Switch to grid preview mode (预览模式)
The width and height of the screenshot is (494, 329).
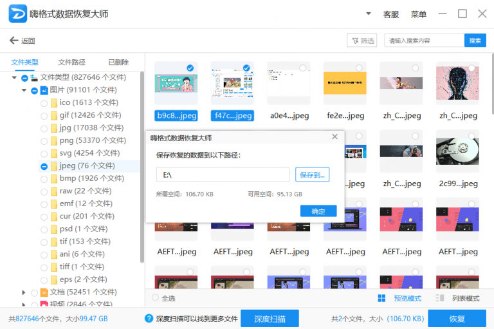(x=382, y=298)
